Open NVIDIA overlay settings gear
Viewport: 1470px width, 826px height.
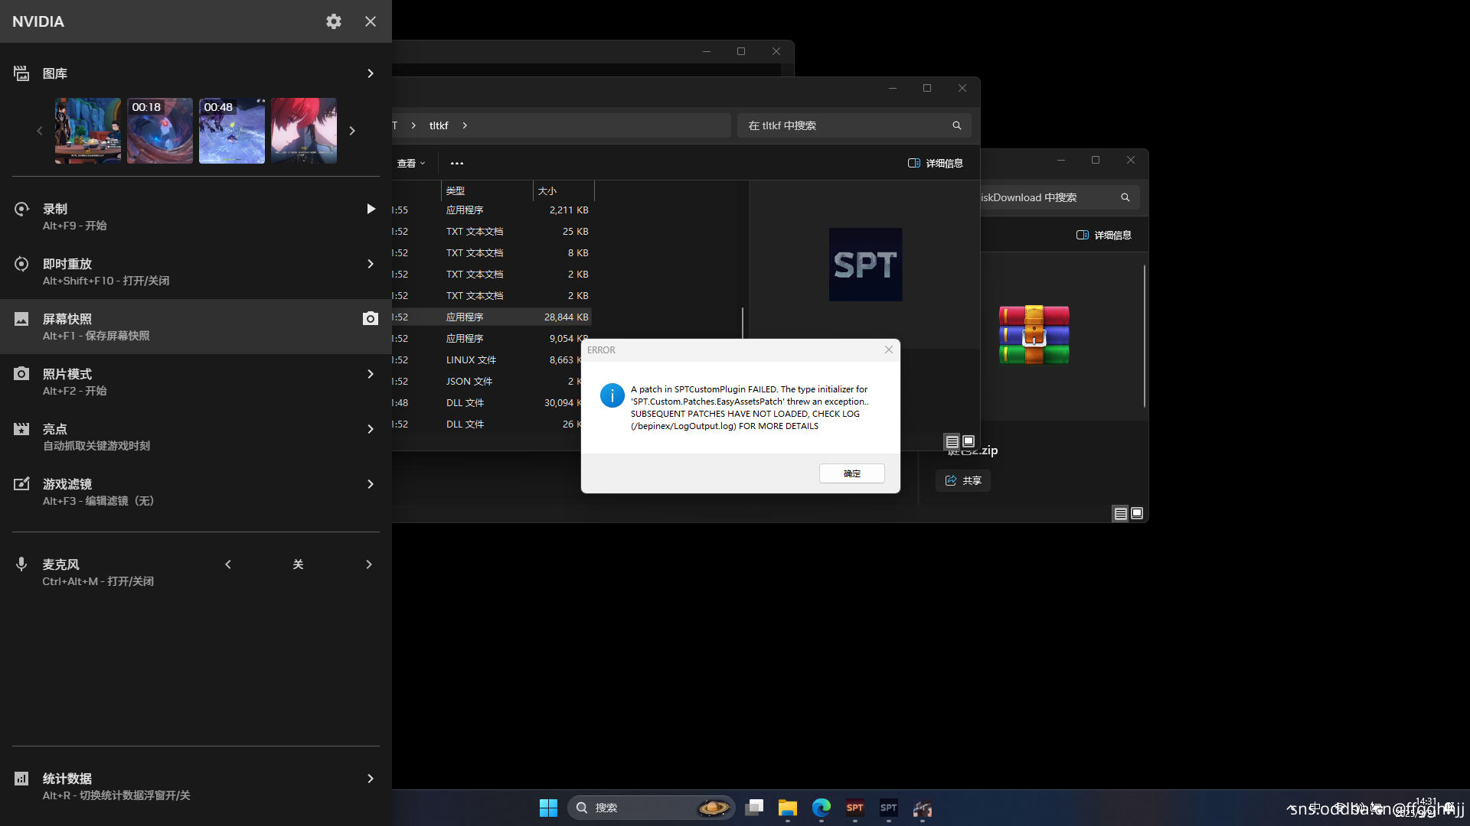point(334,21)
